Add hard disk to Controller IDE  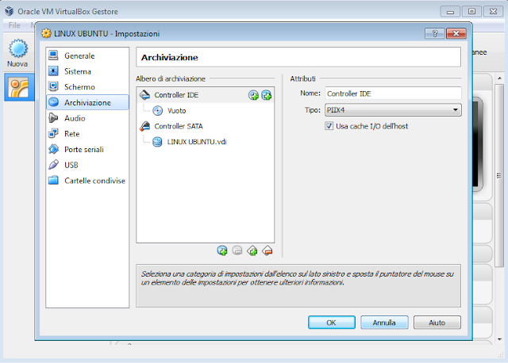coord(267,95)
